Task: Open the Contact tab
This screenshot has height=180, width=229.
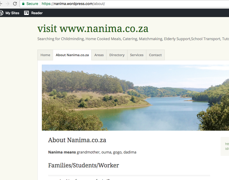Action: 155,55
